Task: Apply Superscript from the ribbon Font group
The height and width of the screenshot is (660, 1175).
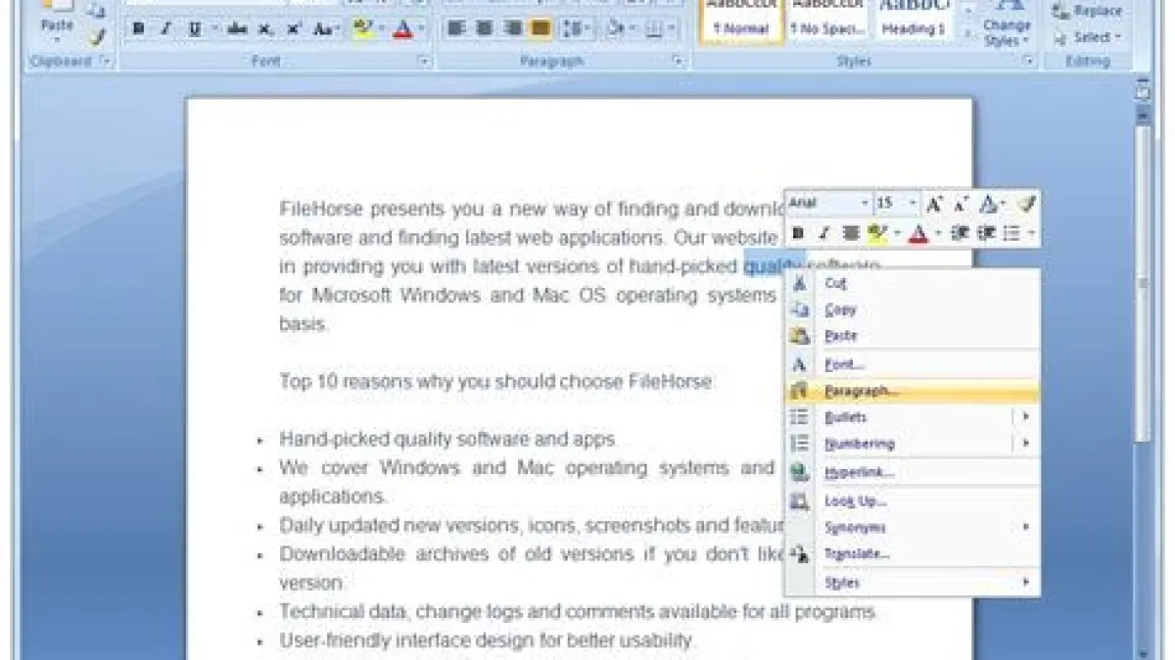Action: [x=294, y=30]
